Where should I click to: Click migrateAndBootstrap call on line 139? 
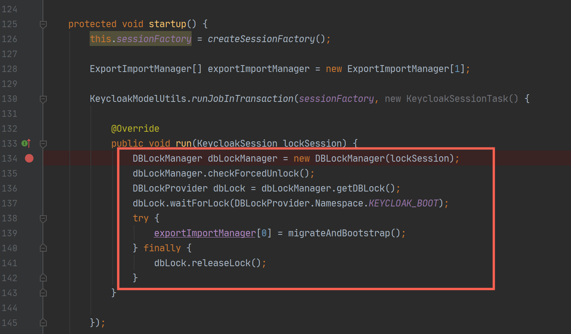point(339,233)
